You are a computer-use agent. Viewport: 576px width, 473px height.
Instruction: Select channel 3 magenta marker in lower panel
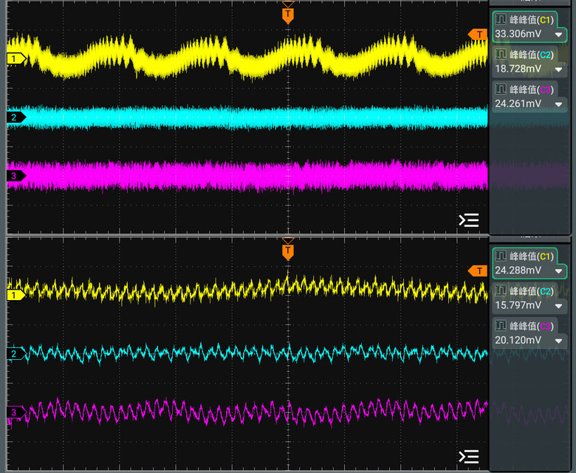[16, 412]
